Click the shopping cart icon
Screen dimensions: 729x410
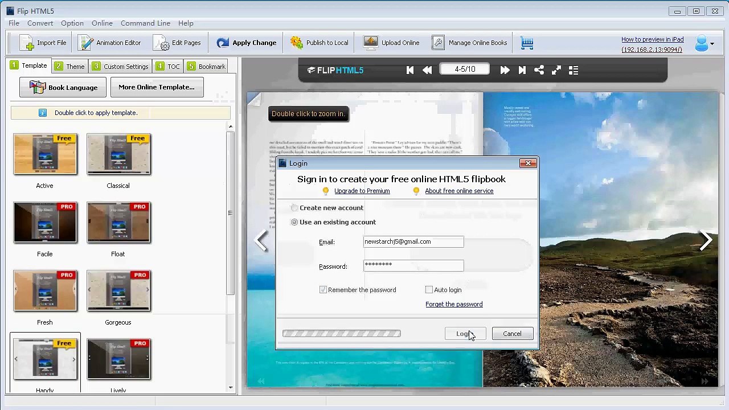tap(527, 43)
